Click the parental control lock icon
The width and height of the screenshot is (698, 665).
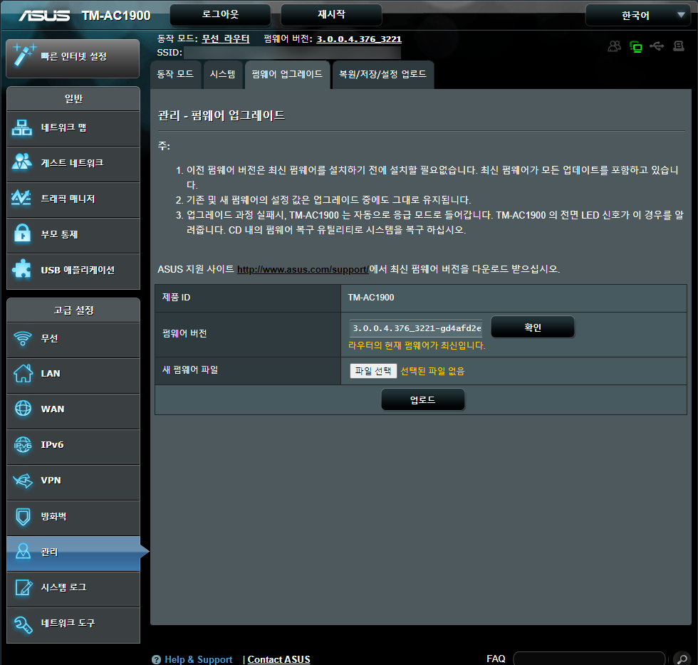[22, 233]
